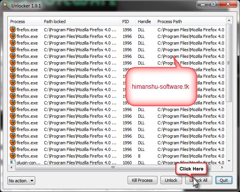Minimize the Unlocker window
Viewport: 240px width, 192px height.
(203, 4)
